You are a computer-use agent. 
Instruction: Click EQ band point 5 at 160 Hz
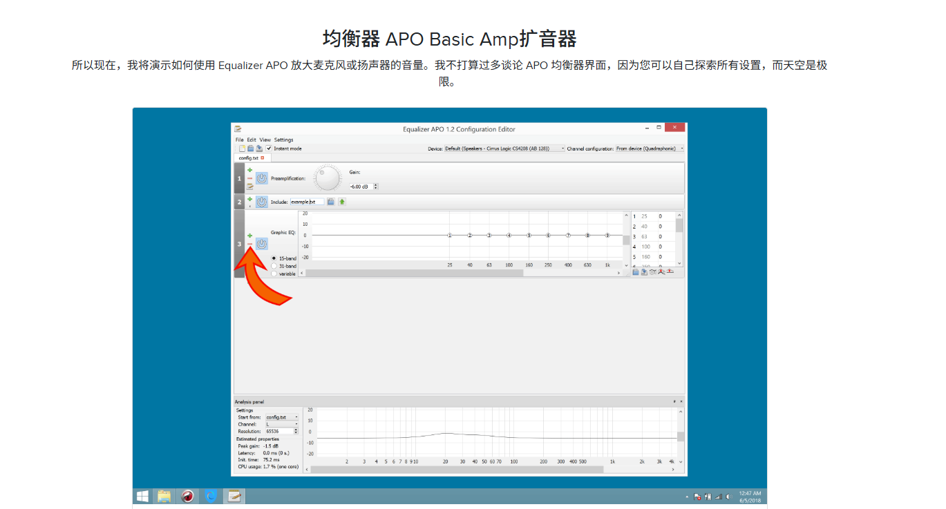[x=529, y=235]
